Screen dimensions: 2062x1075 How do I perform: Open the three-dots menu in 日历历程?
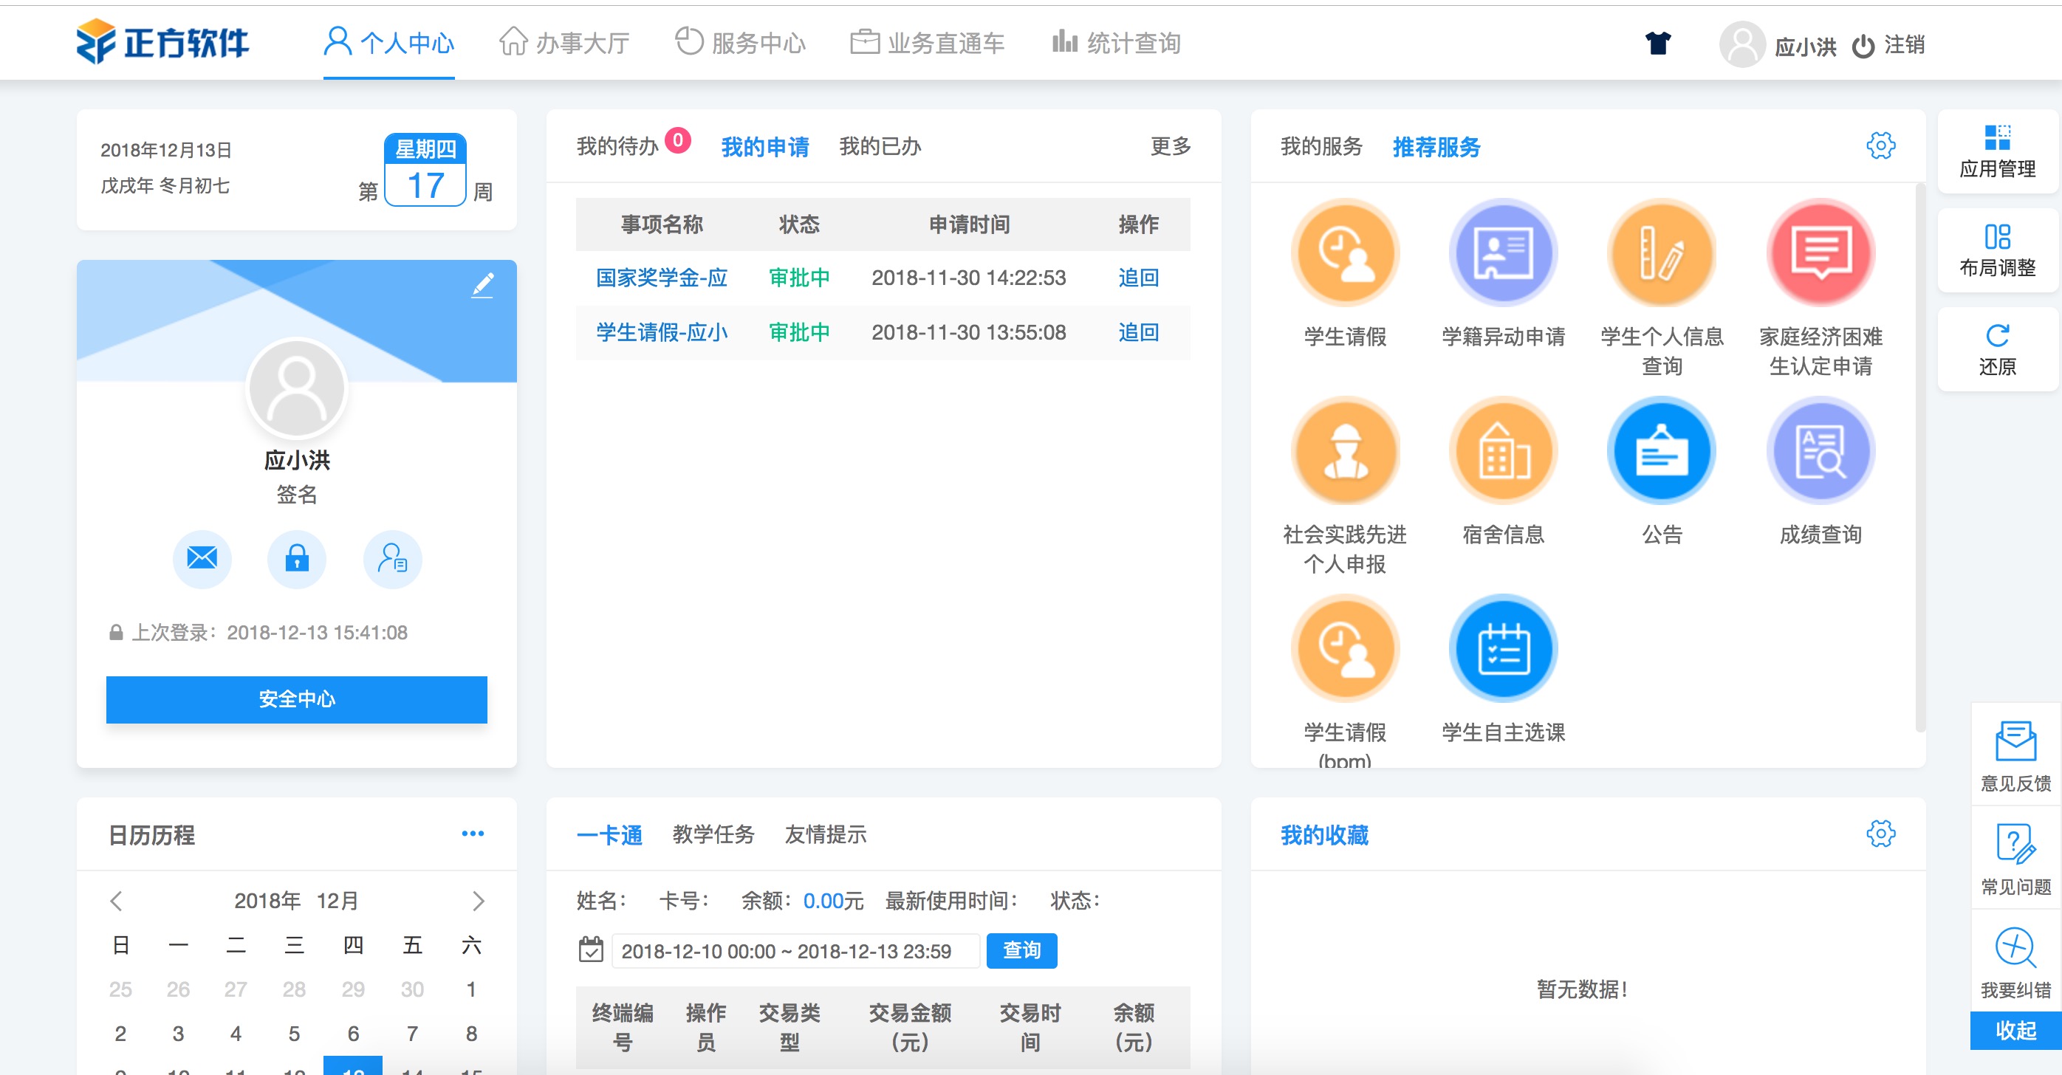click(x=472, y=834)
